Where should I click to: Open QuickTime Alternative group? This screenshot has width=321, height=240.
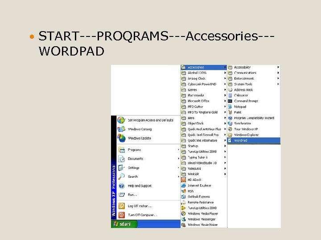tap(204, 140)
